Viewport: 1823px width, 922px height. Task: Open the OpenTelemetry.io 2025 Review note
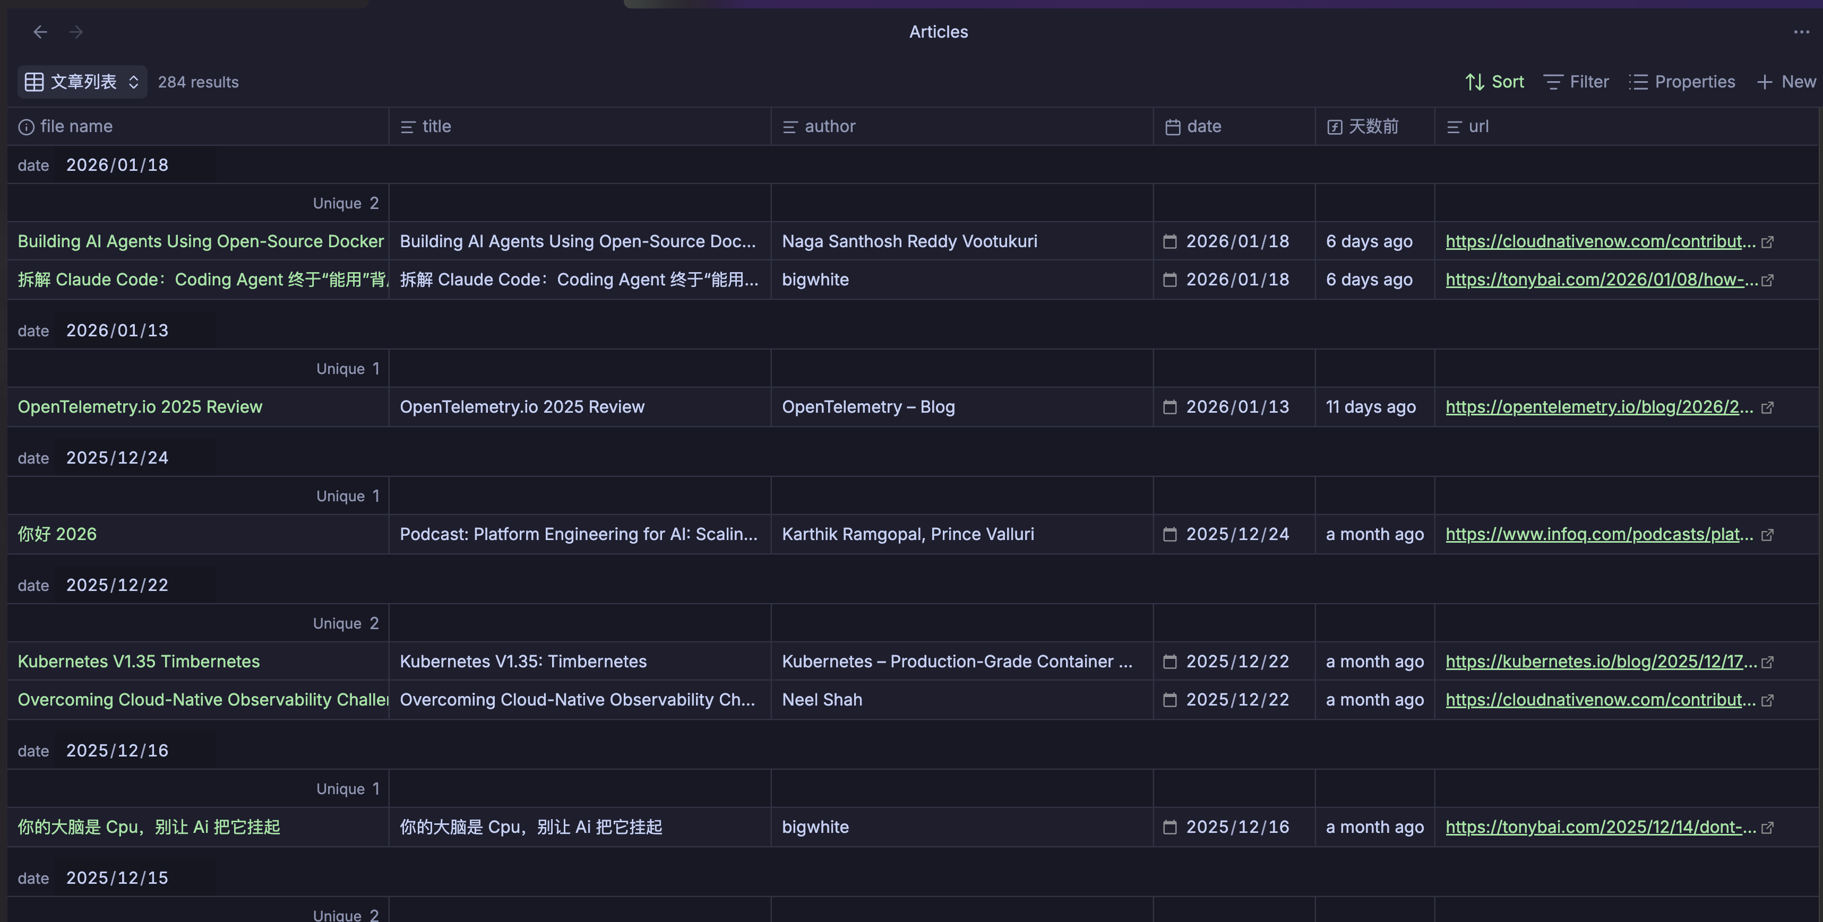coord(140,407)
